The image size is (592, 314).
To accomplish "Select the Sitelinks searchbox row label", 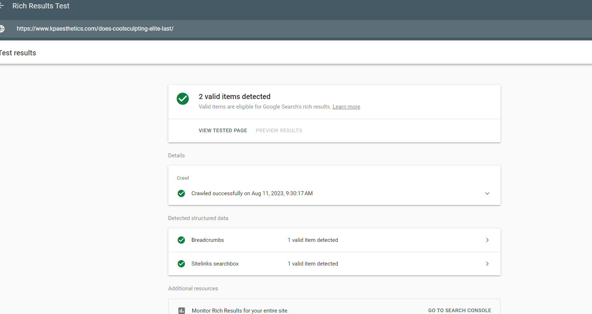I will [215, 264].
